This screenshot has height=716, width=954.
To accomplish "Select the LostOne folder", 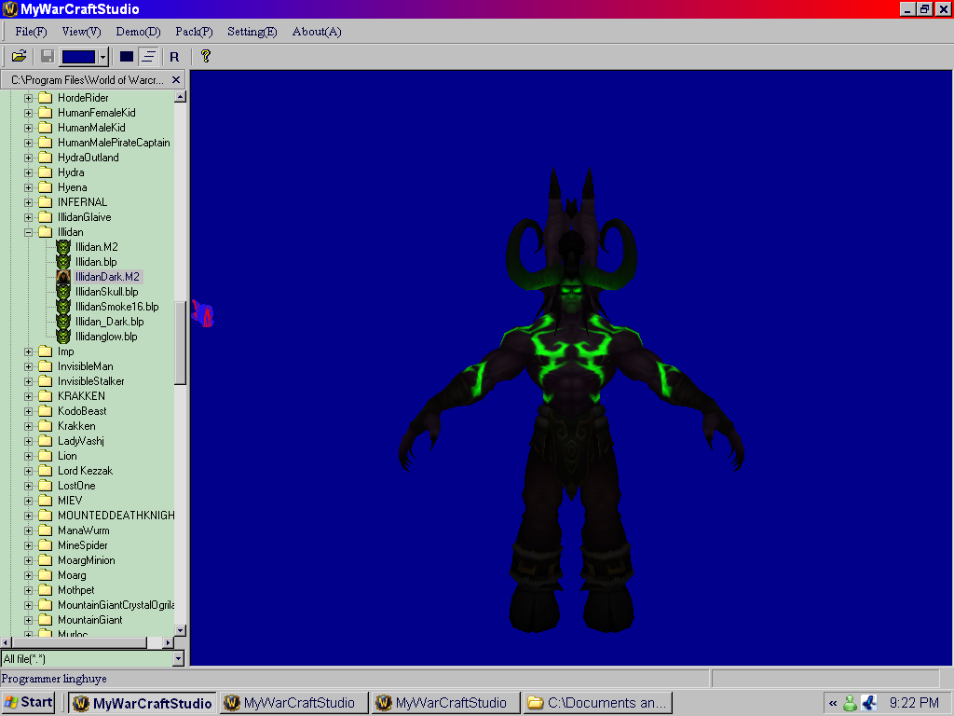I will [x=76, y=486].
